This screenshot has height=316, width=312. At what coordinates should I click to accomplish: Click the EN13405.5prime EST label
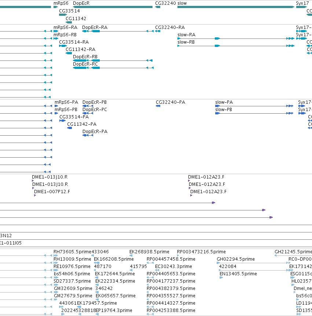tap(238, 274)
